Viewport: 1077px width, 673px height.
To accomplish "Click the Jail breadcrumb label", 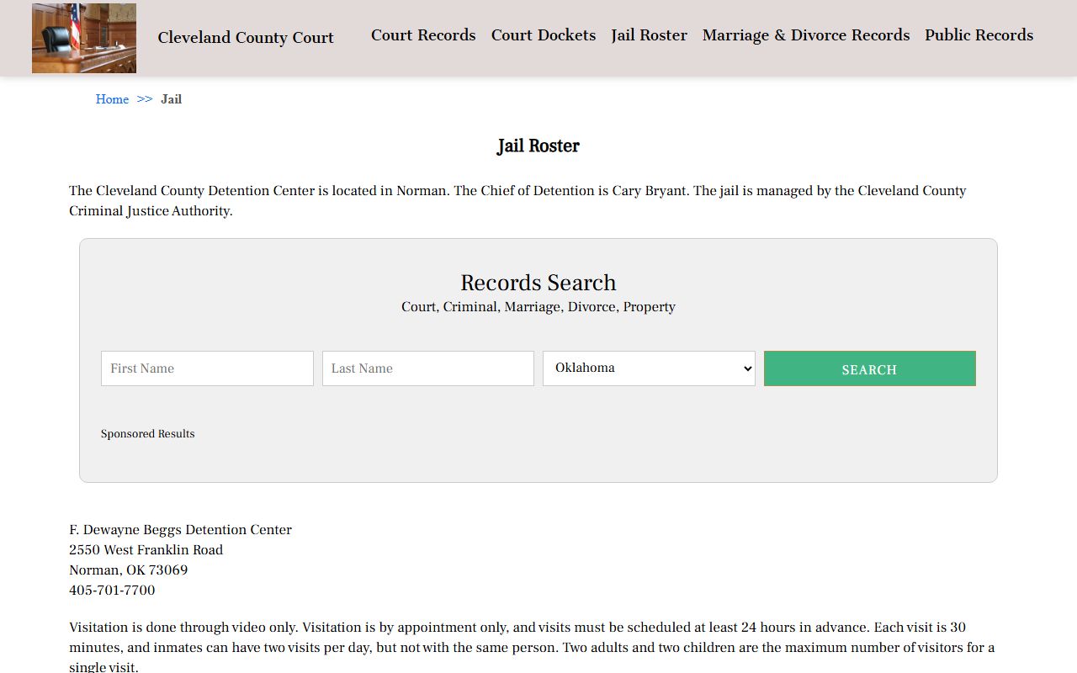I will click(x=172, y=99).
